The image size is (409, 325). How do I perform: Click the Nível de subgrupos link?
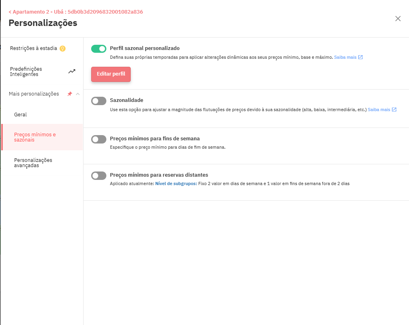point(176,183)
